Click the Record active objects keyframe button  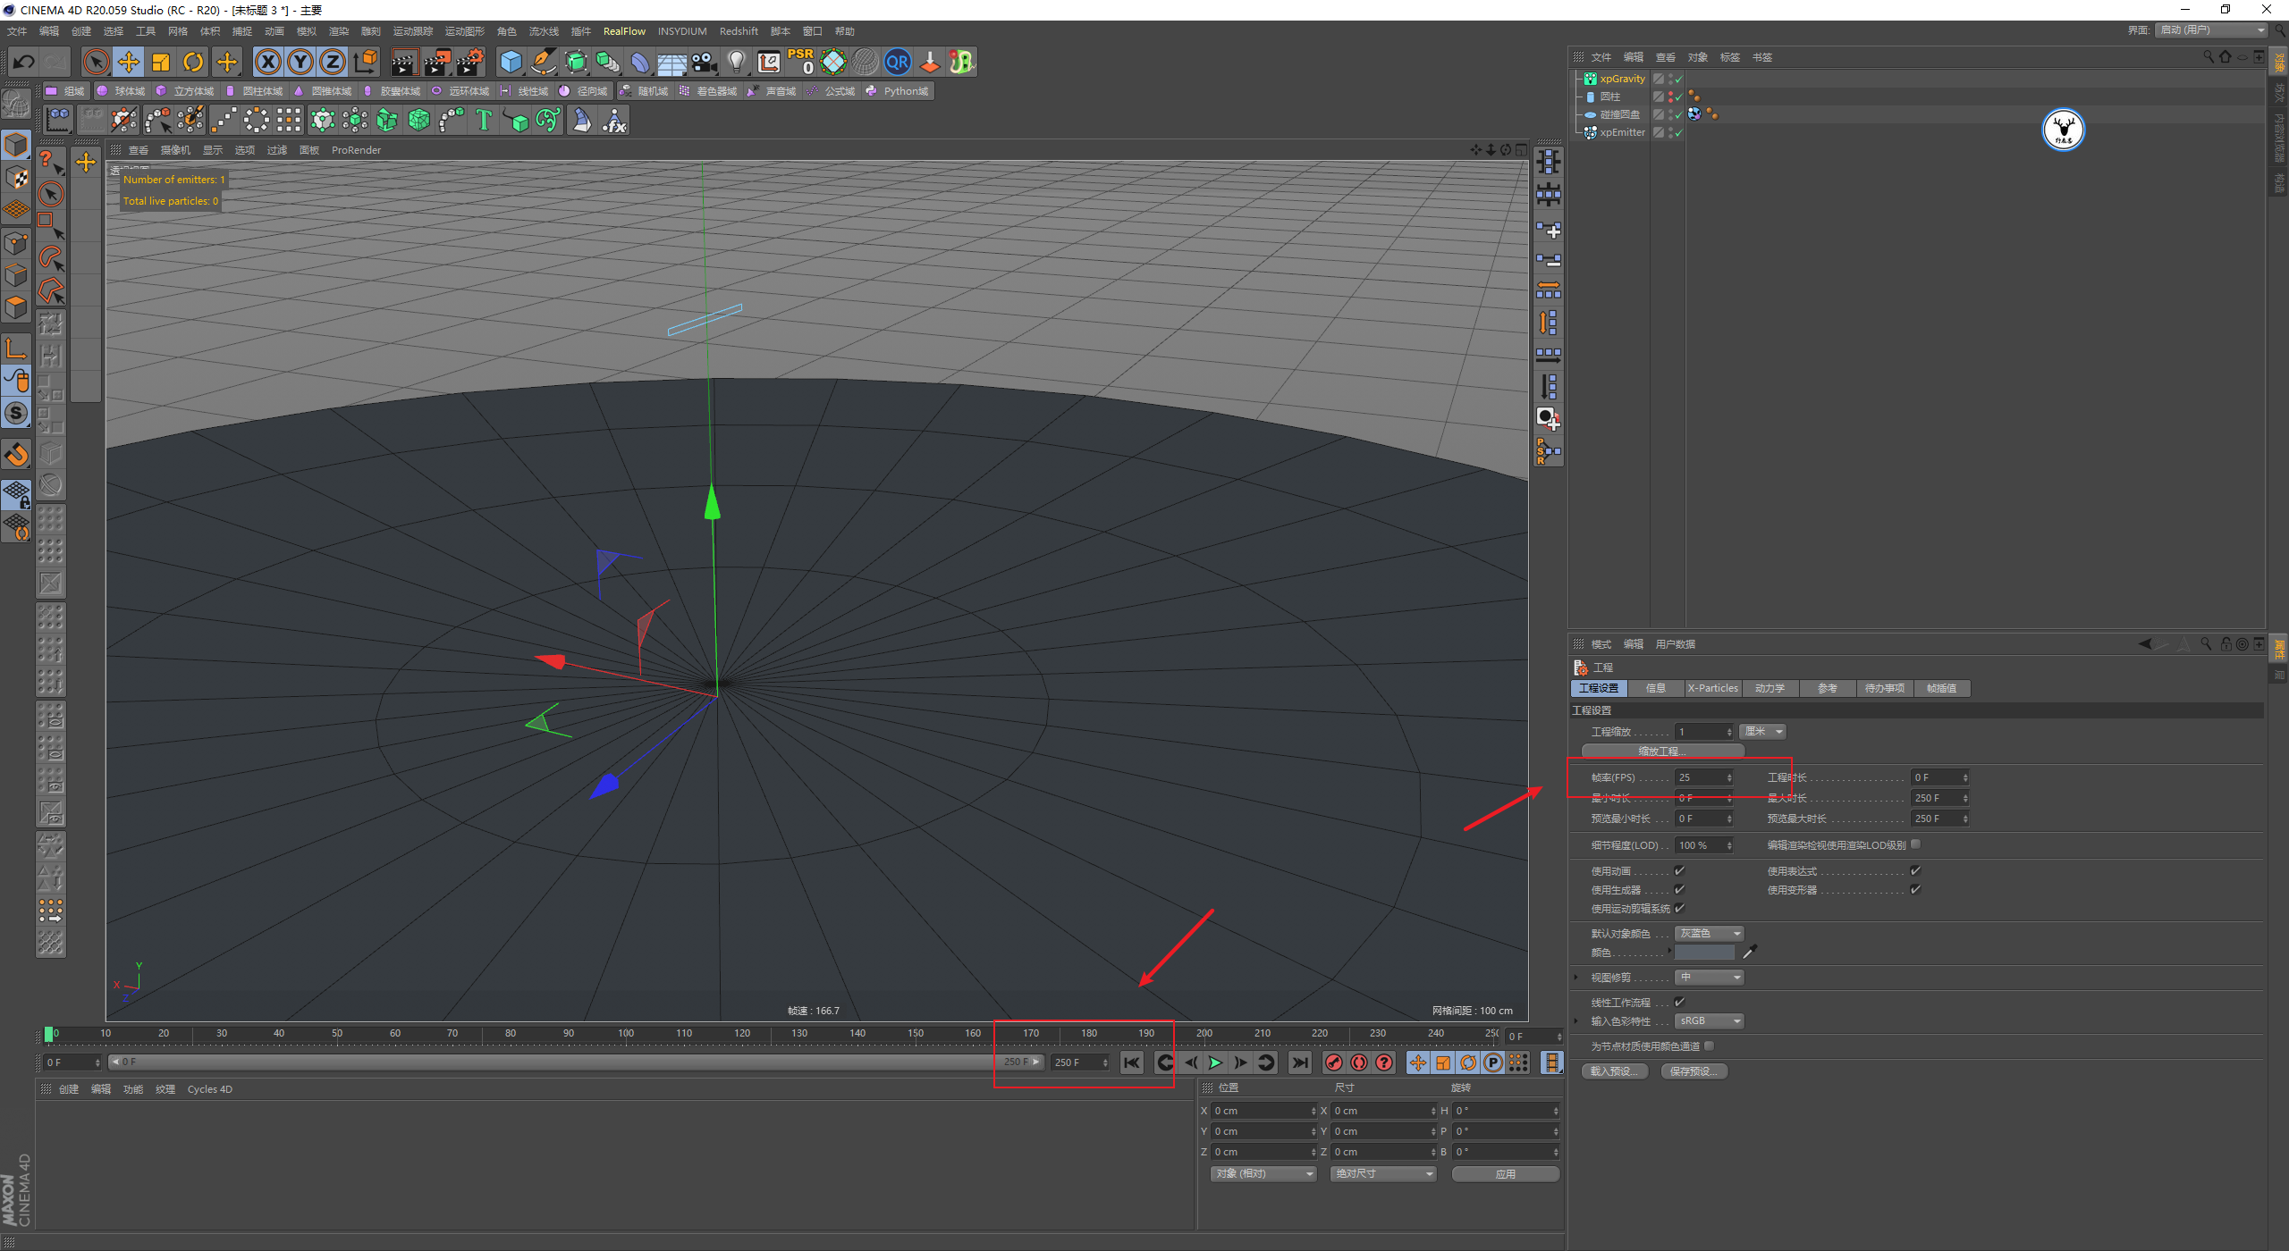point(1334,1062)
